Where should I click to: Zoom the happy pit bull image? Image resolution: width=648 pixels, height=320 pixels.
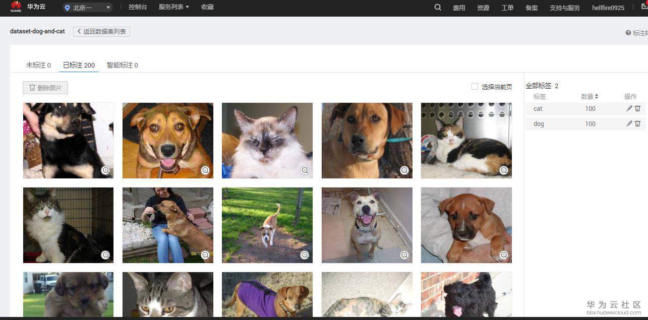click(x=404, y=255)
